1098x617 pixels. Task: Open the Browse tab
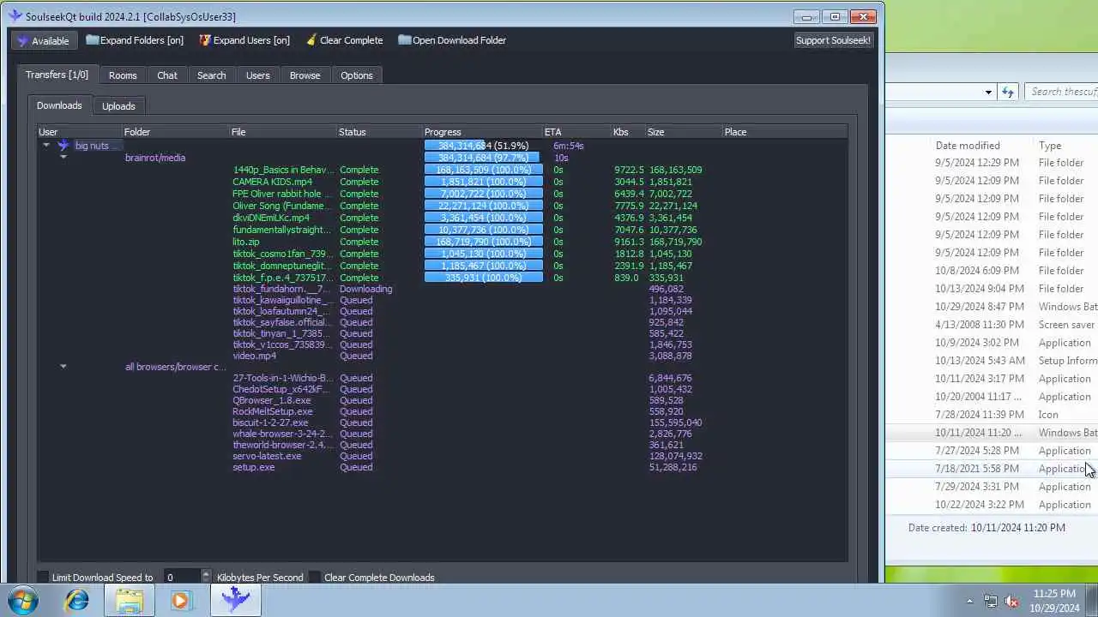(x=305, y=75)
